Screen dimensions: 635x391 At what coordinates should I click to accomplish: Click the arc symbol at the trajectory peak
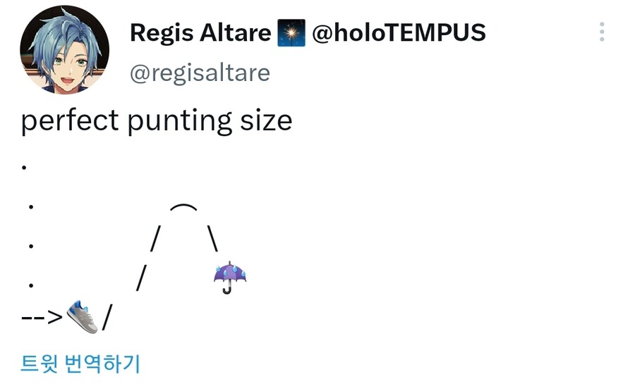click(183, 208)
